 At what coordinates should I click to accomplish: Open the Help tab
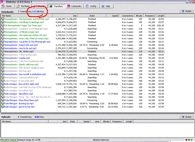tap(107, 6)
